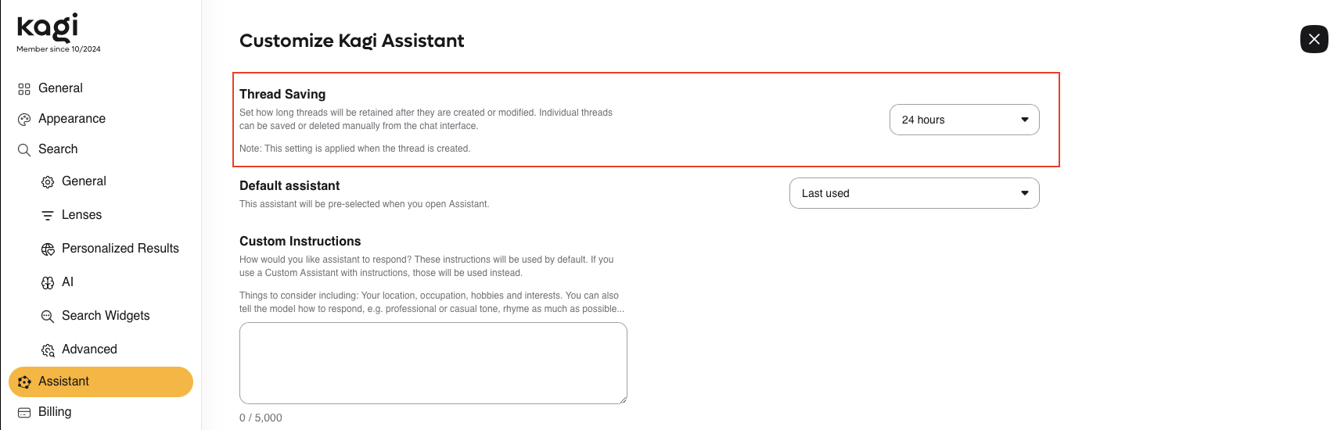The image size is (1341, 430).
Task: Click the Billing card icon
Action: click(24, 413)
